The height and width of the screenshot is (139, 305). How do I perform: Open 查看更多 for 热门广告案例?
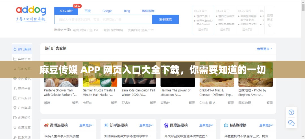[264, 49]
